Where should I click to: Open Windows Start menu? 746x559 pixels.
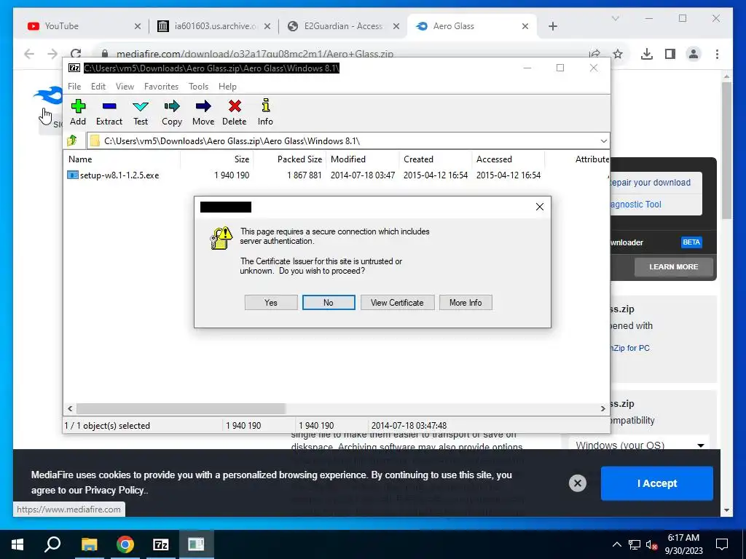pos(17,544)
